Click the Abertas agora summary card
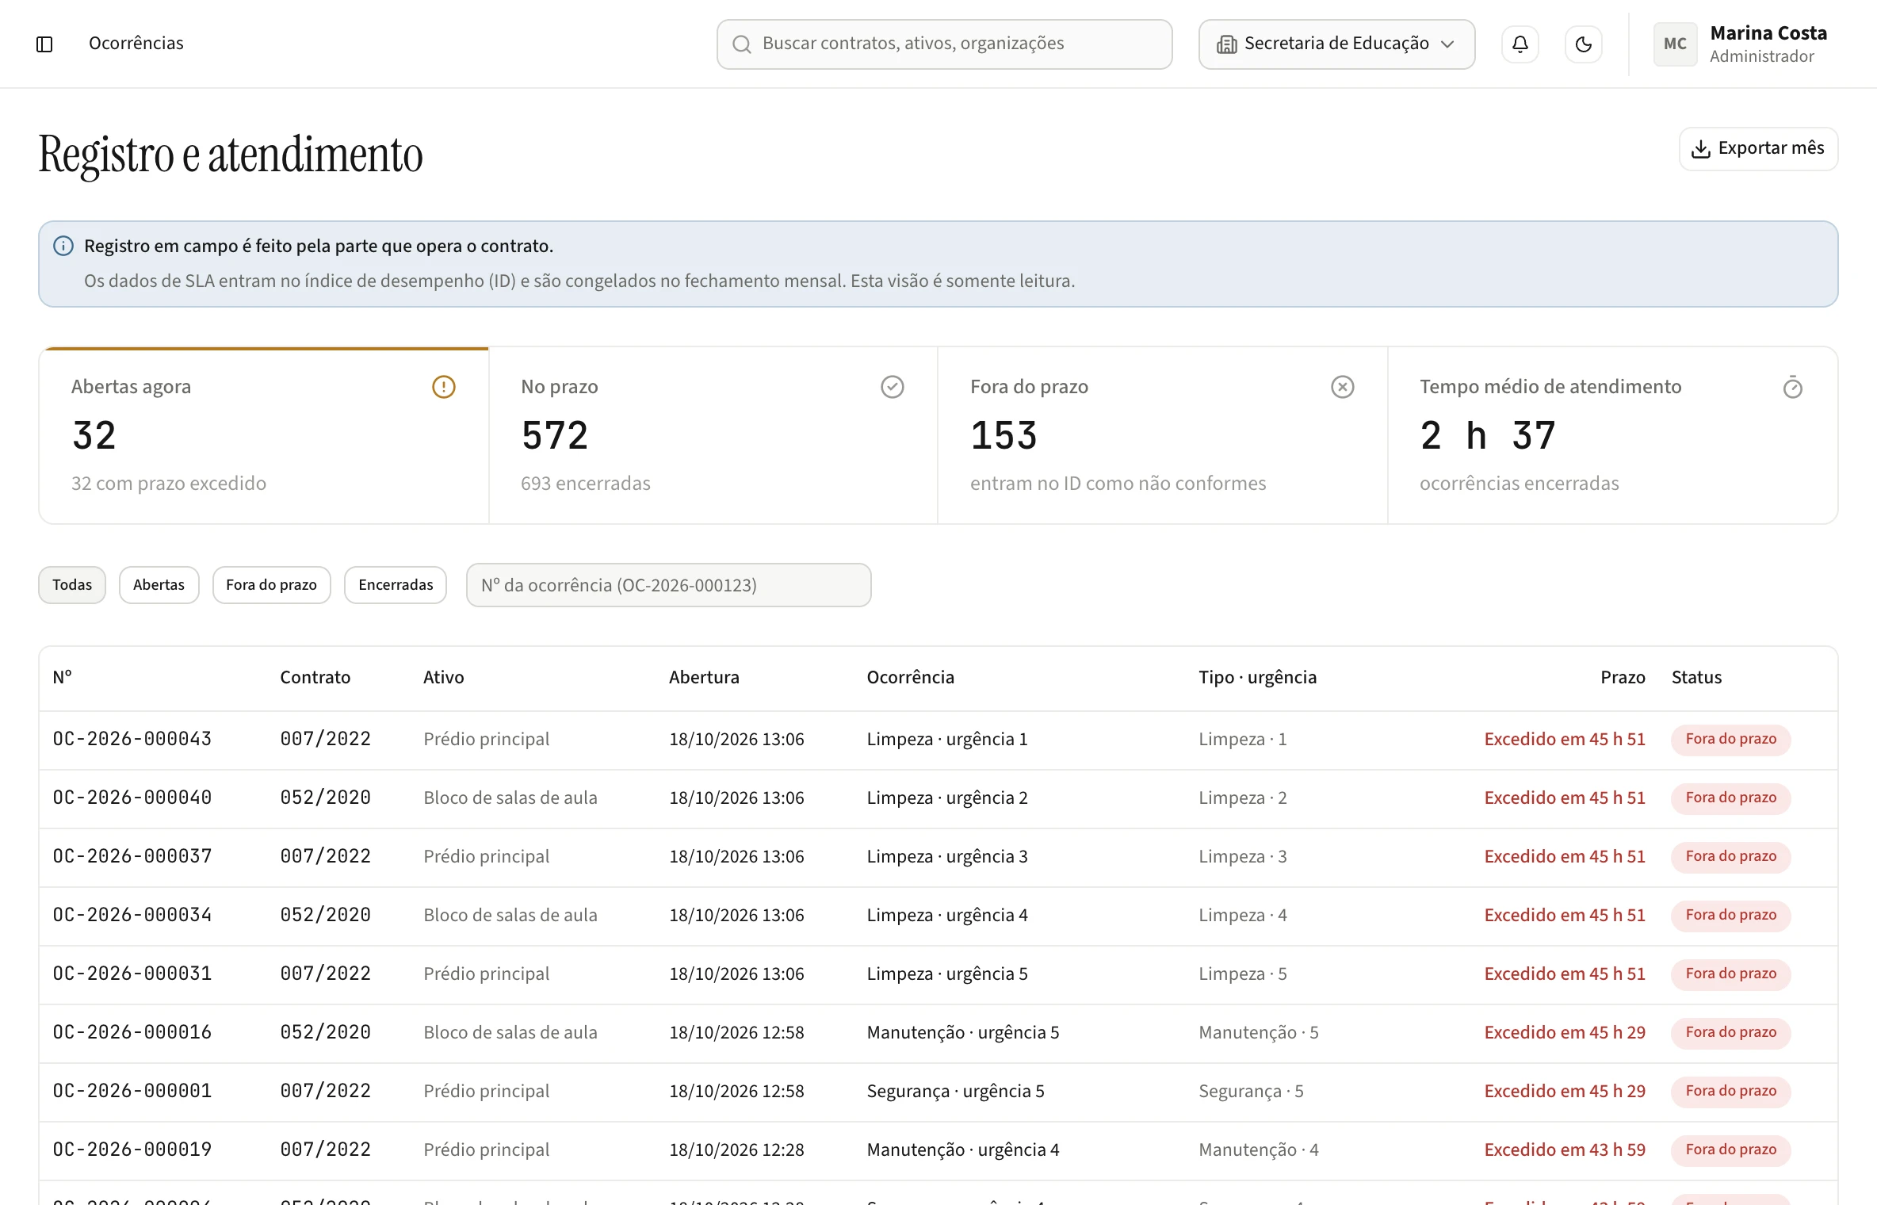This screenshot has height=1205, width=1877. click(264, 435)
